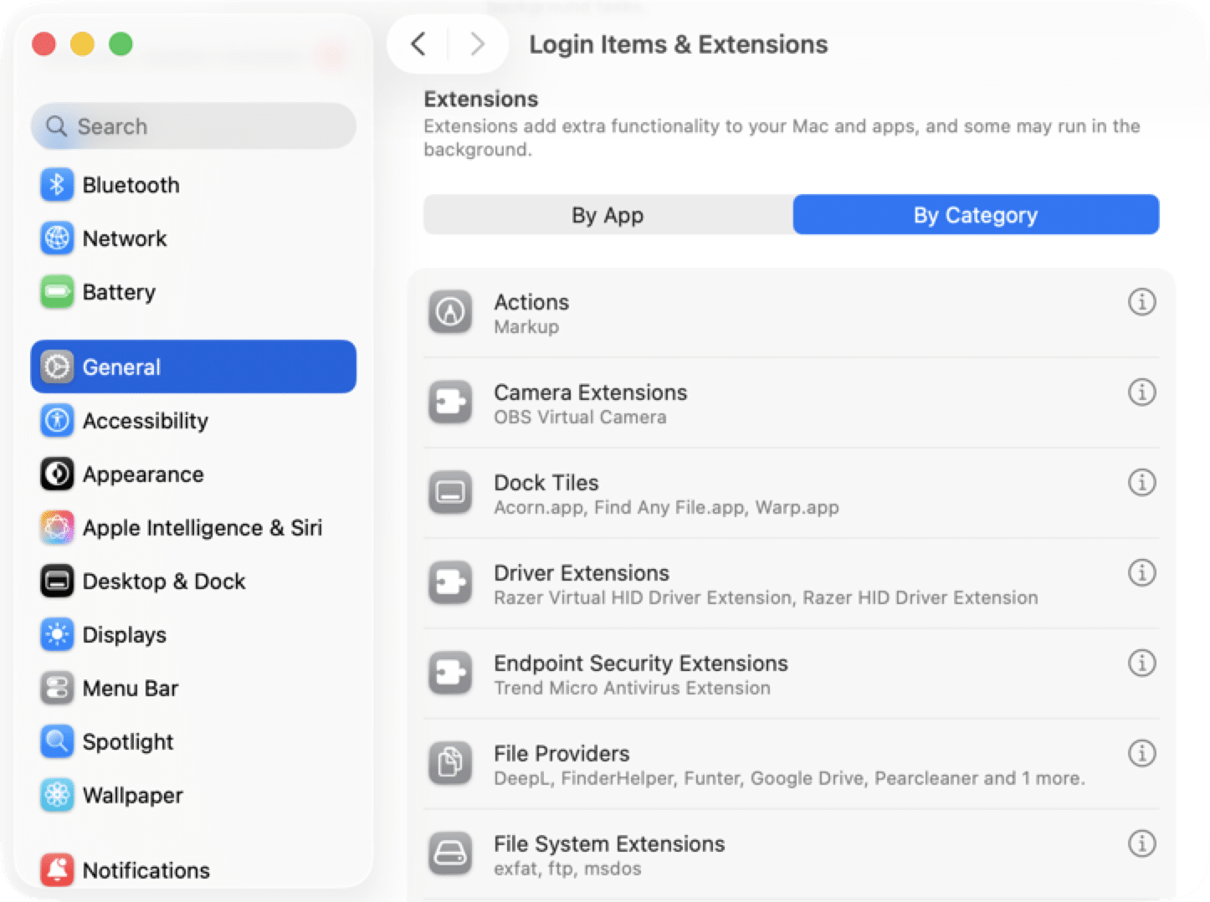Go back with the left chevron
This screenshot has height=902, width=1210.
[418, 44]
